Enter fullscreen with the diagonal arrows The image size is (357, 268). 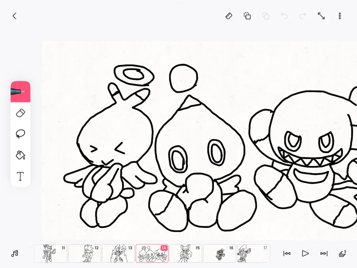(321, 16)
